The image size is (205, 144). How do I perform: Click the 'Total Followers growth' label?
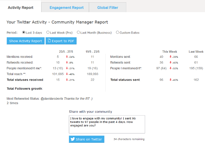coord(24,89)
